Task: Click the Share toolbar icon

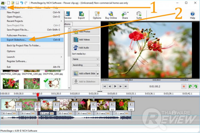Action: pyautogui.click(x=124, y=15)
